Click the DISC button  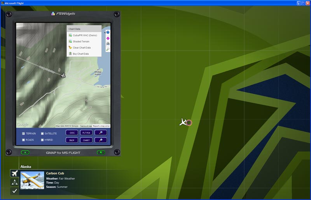click(x=72, y=133)
